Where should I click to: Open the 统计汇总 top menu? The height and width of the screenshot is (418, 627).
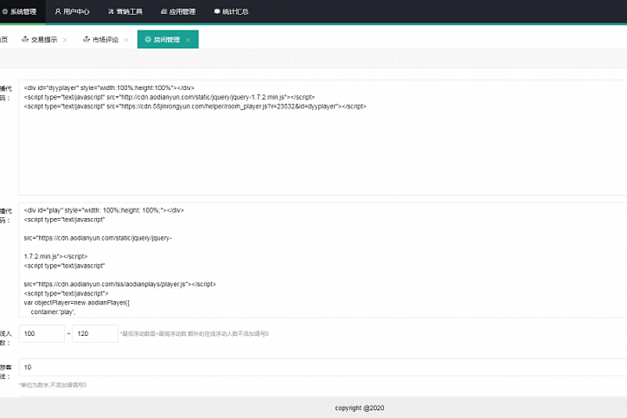(231, 12)
